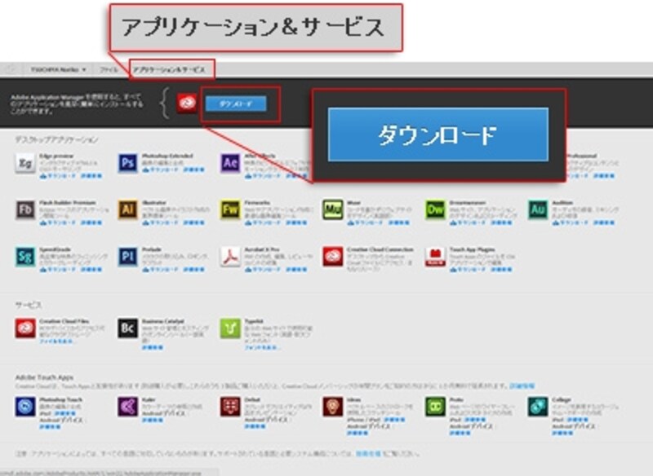The image size is (653, 476).
Task: Click the Business Catalyst Bc icon
Action: click(127, 328)
